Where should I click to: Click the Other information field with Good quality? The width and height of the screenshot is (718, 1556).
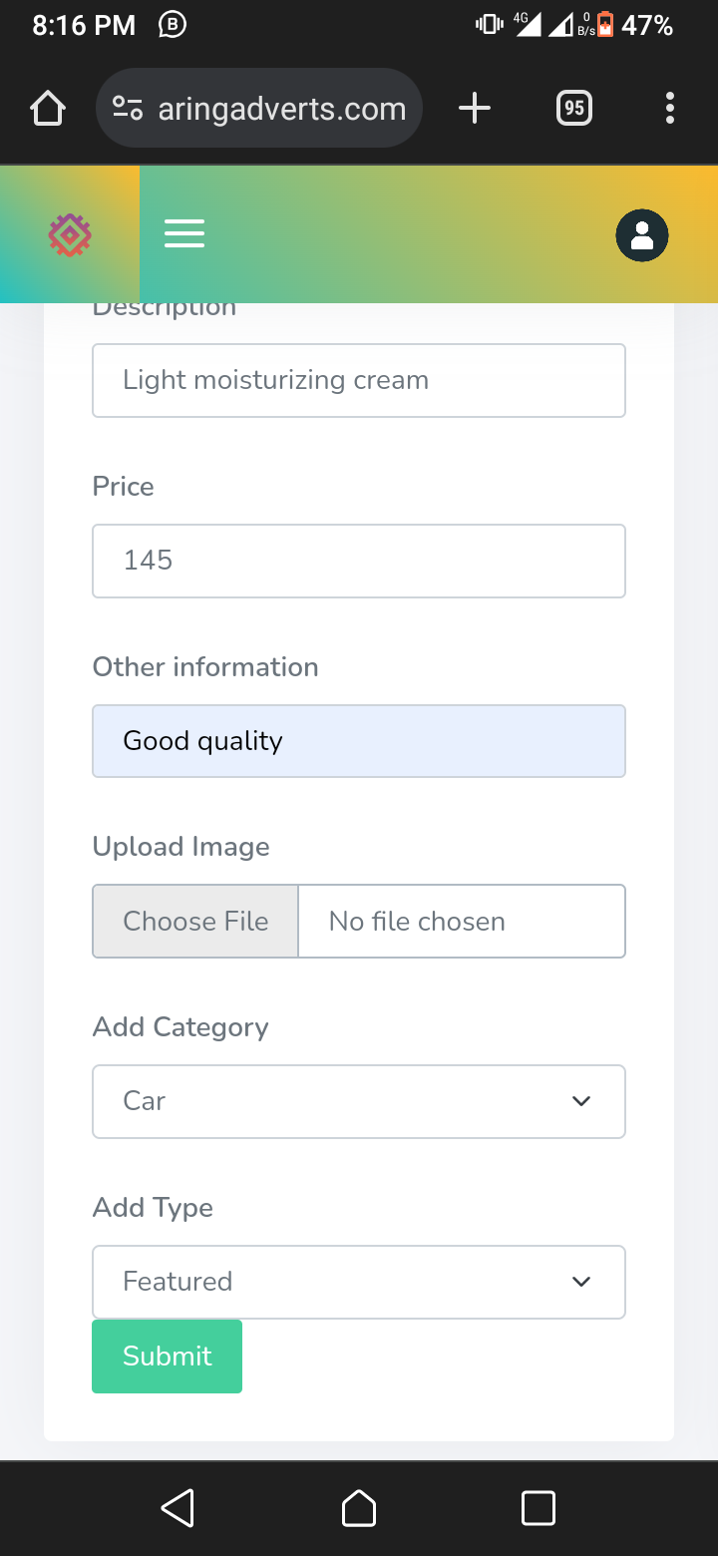point(359,741)
